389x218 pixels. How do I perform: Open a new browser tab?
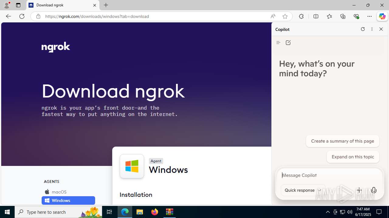(106, 5)
